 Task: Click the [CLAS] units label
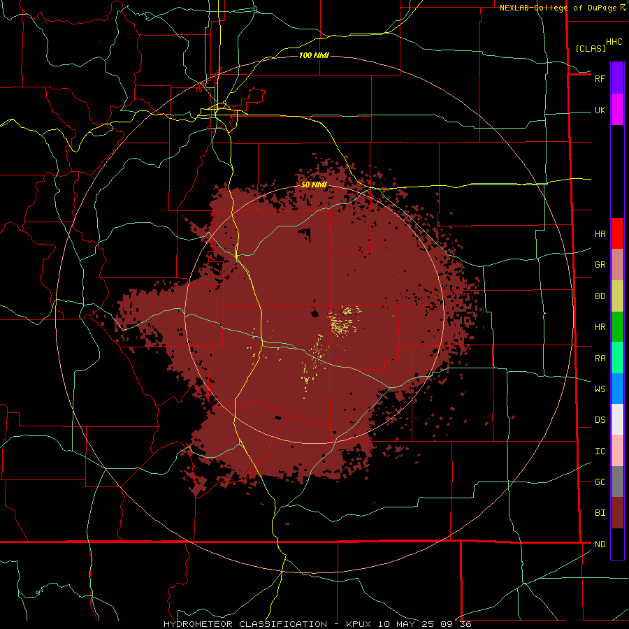[591, 48]
